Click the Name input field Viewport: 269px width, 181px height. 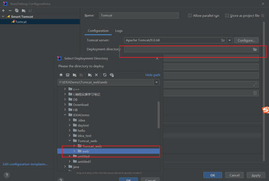point(139,16)
